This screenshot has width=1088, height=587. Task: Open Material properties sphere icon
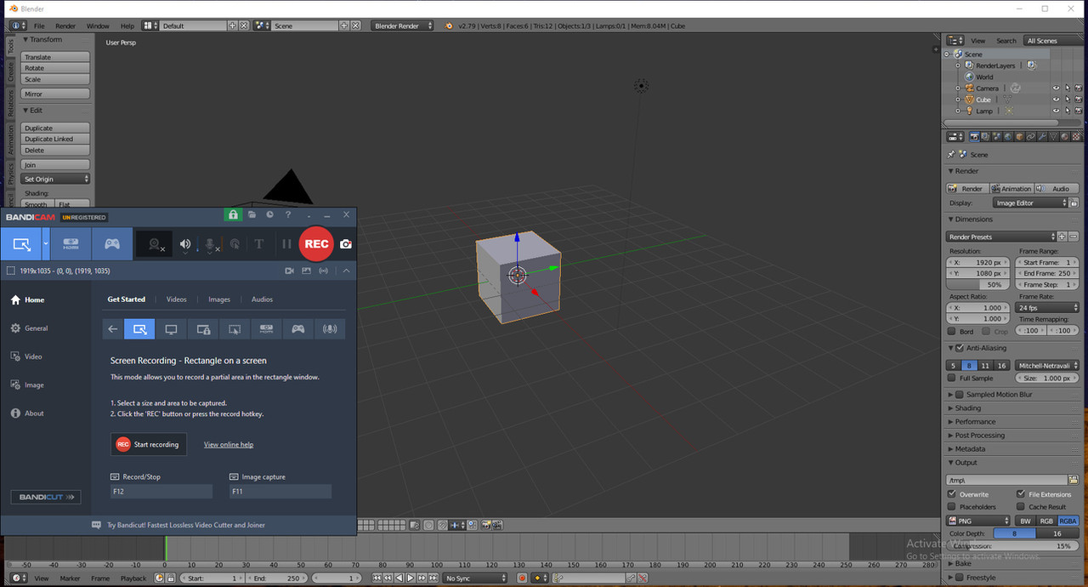1063,136
